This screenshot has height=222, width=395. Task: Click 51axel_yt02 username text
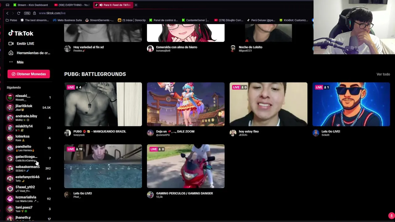click(25, 187)
